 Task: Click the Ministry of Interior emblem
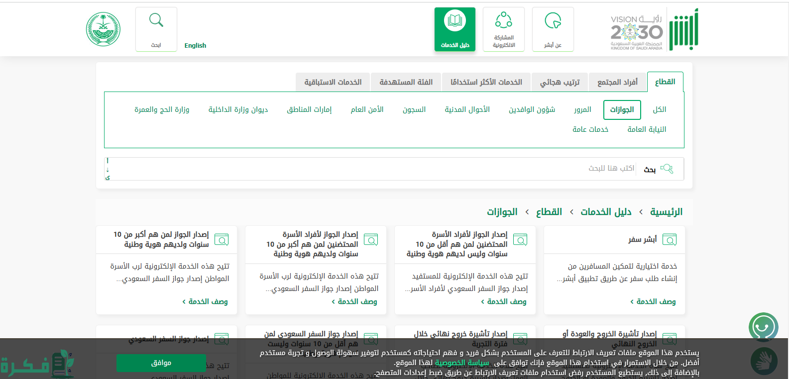coord(104,29)
